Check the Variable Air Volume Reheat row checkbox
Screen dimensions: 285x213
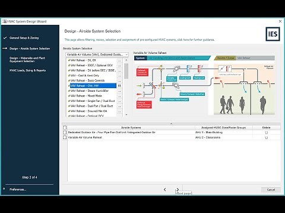65,137
